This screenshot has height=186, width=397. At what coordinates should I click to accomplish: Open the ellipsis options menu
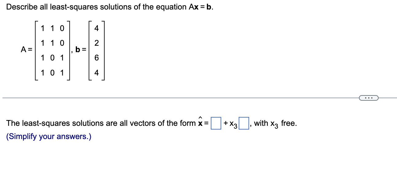pyautogui.click(x=369, y=98)
